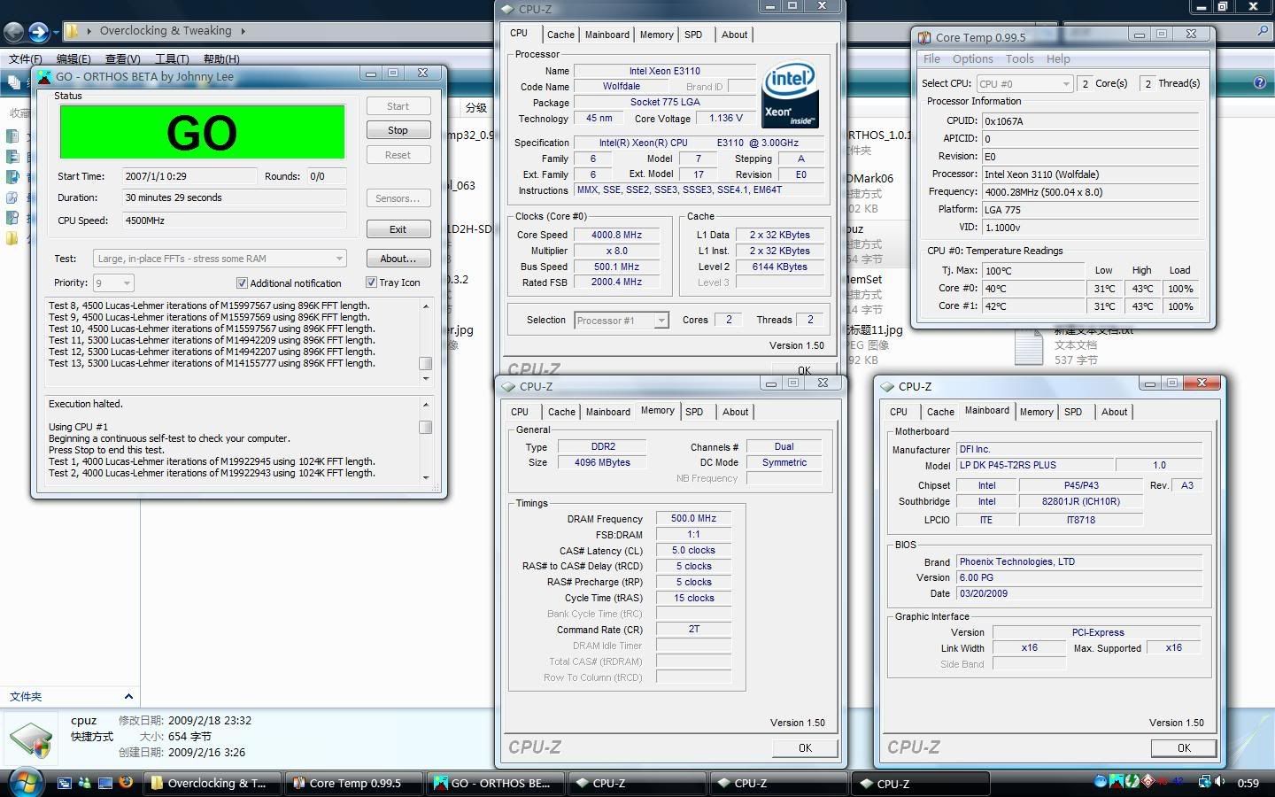Click the green GO status indicator in ORTHOS
Screen dimensions: 1275x797
[x=202, y=133]
